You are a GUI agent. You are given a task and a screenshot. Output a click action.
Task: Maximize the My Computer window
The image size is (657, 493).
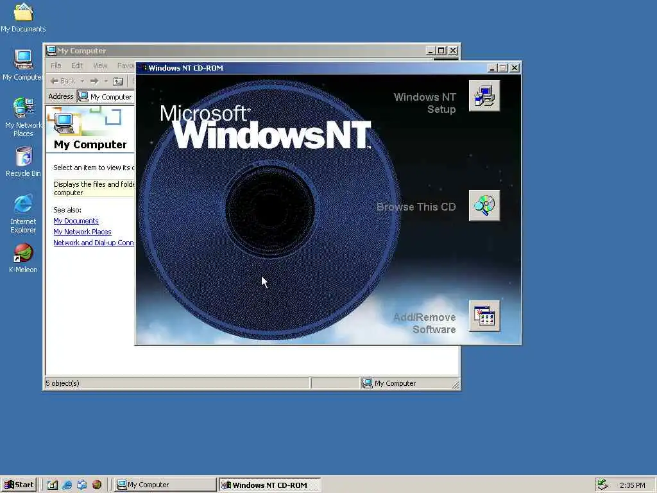coord(441,51)
